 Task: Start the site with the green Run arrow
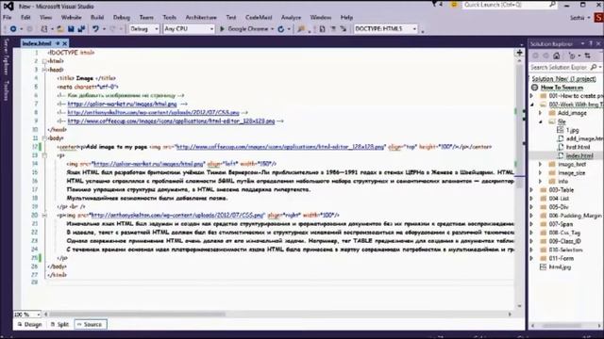pyautogui.click(x=222, y=29)
